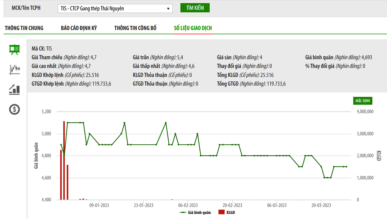
Task: Click the red KLGD legend swatch
Action: coord(222,213)
